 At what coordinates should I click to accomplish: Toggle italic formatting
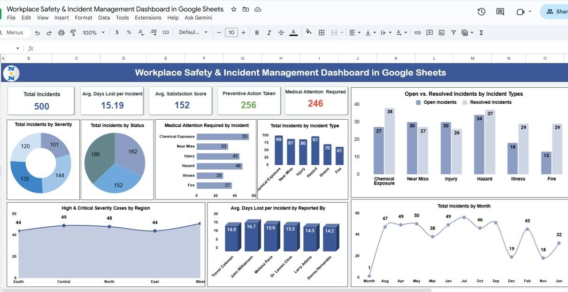(x=269, y=32)
